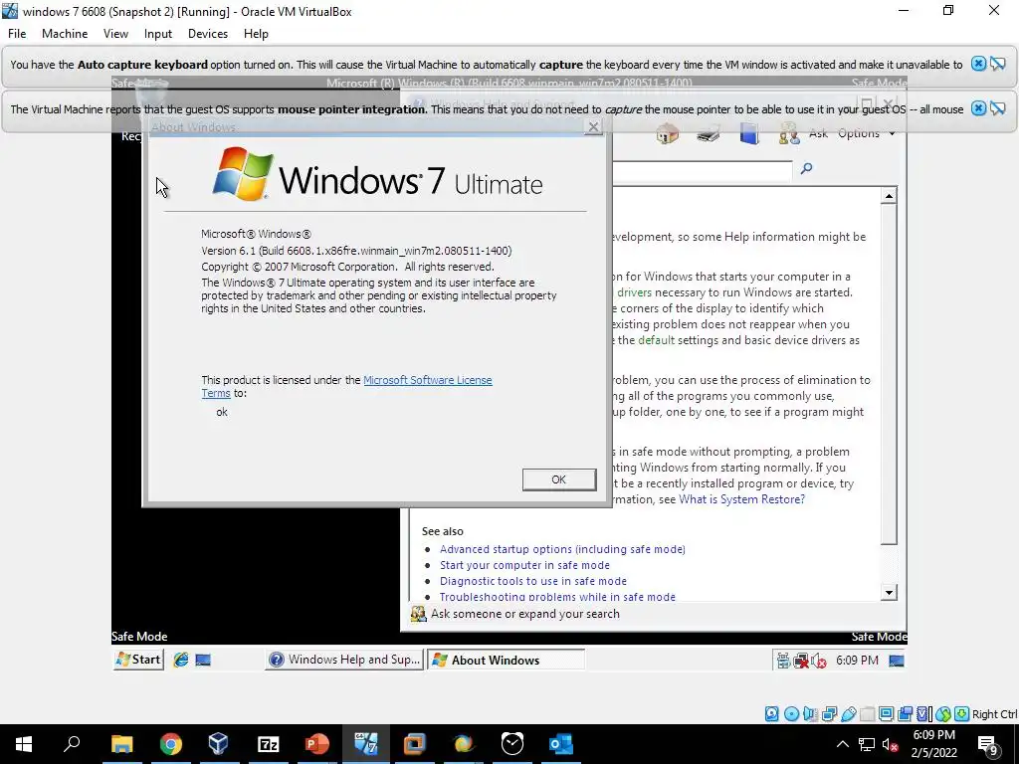Click the recording status icon
The height and width of the screenshot is (764, 1019).
(906, 714)
